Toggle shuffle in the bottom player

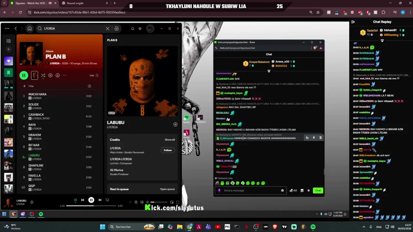coord(75,200)
